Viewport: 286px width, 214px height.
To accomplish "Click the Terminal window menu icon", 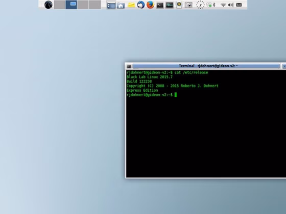I will [x=129, y=66].
